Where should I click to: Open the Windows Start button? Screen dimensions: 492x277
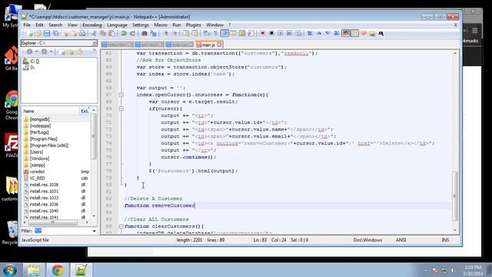[9, 270]
